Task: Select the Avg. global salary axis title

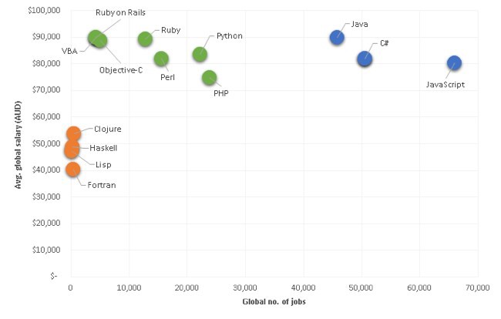Action: 18,145
